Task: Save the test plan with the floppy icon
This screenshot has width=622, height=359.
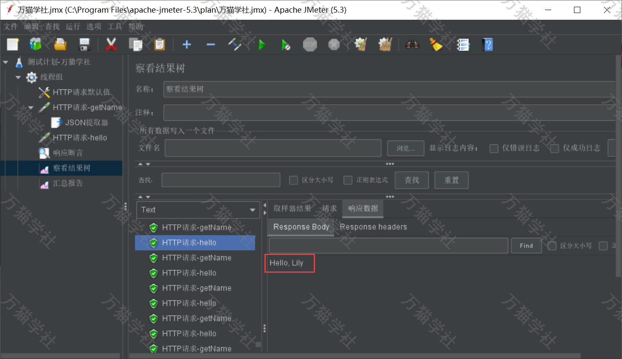Action: tap(85, 45)
